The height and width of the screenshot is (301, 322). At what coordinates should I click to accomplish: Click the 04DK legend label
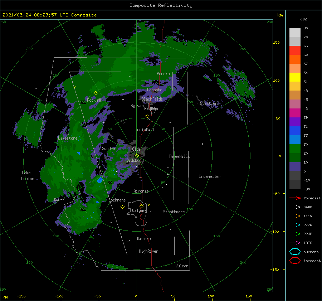(x=308, y=207)
